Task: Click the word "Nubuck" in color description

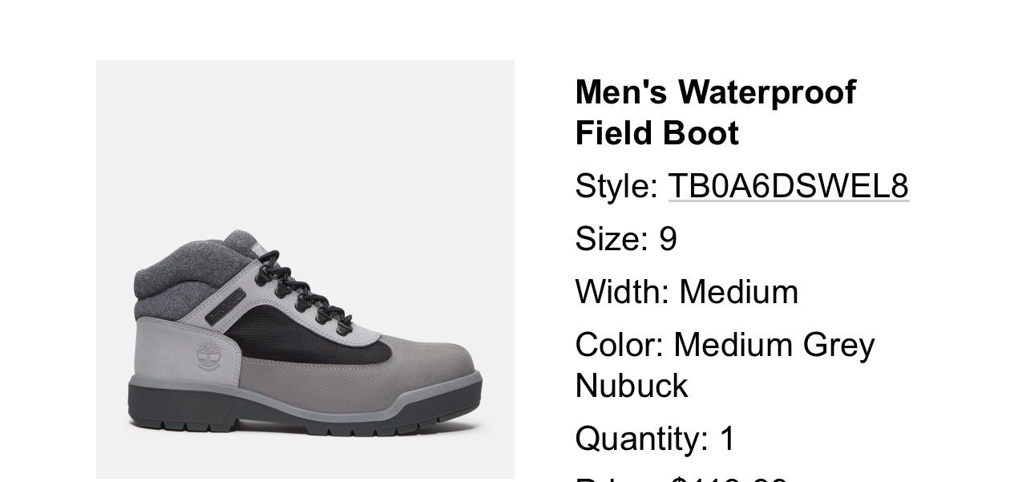Action: [632, 386]
